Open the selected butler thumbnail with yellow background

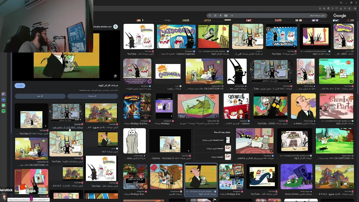click(x=201, y=176)
